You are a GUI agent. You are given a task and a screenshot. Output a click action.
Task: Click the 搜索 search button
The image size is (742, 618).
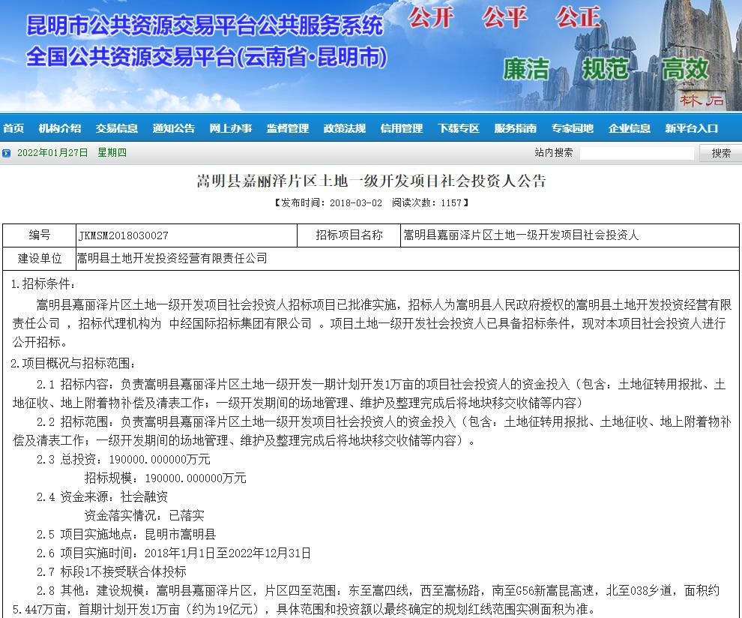pos(720,153)
